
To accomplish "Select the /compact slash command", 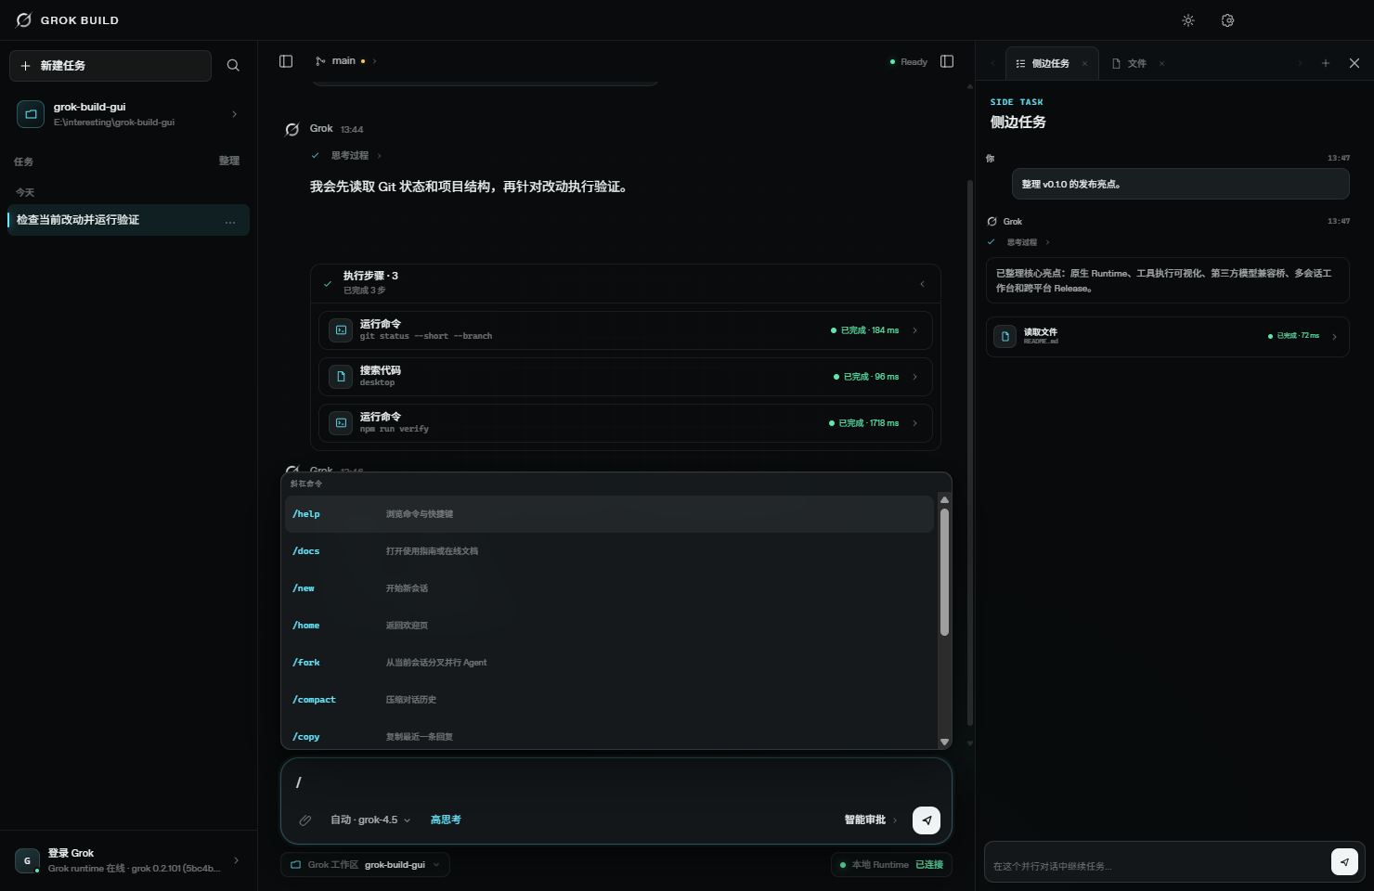I will coord(609,700).
